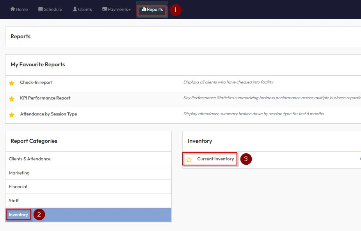Open the Check-In report

point(36,83)
